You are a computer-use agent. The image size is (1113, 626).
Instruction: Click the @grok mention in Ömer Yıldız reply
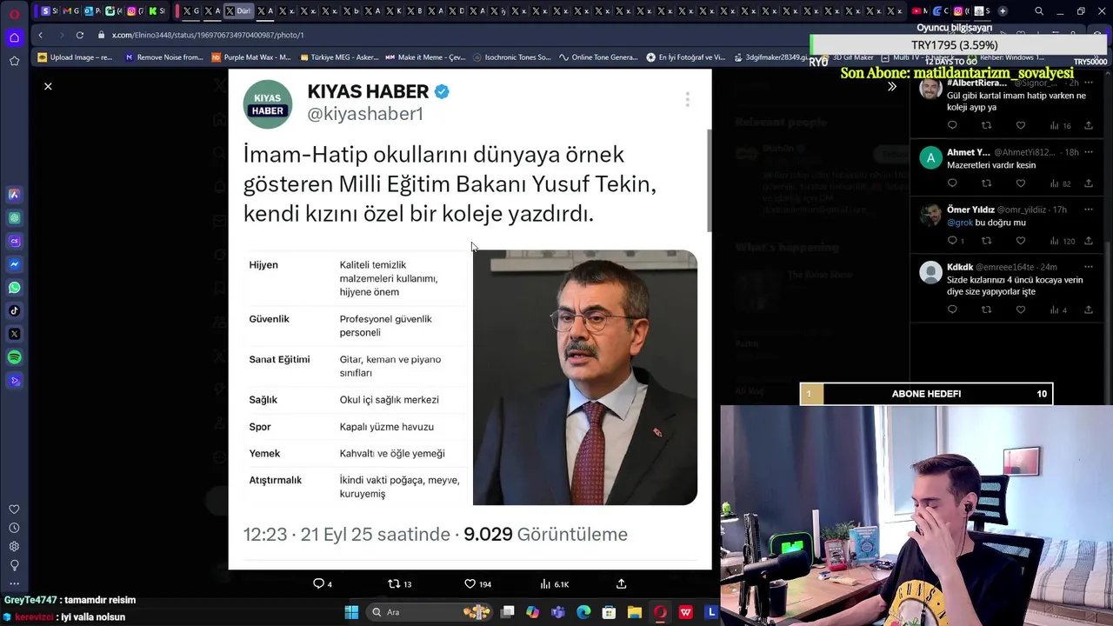click(960, 223)
